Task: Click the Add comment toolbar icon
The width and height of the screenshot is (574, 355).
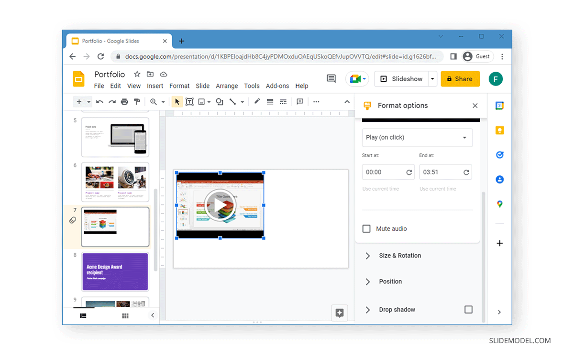Action: [x=300, y=102]
